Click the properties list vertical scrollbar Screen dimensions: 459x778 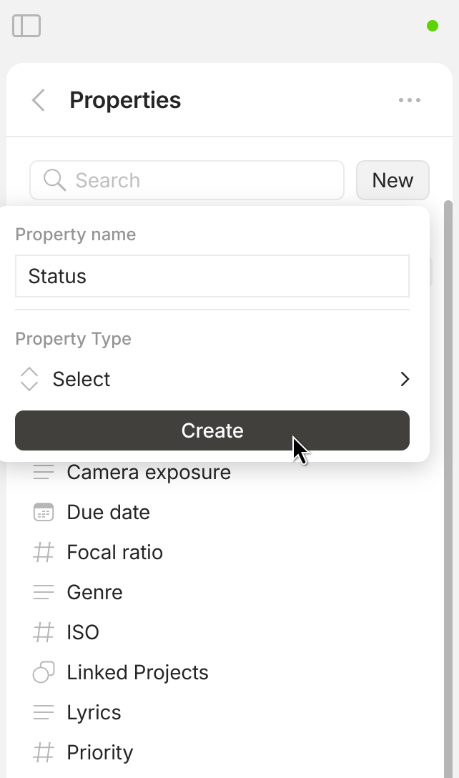[448, 501]
